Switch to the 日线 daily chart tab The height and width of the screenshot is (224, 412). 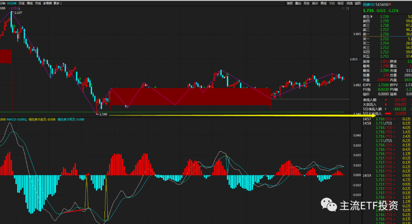click(22, 3)
